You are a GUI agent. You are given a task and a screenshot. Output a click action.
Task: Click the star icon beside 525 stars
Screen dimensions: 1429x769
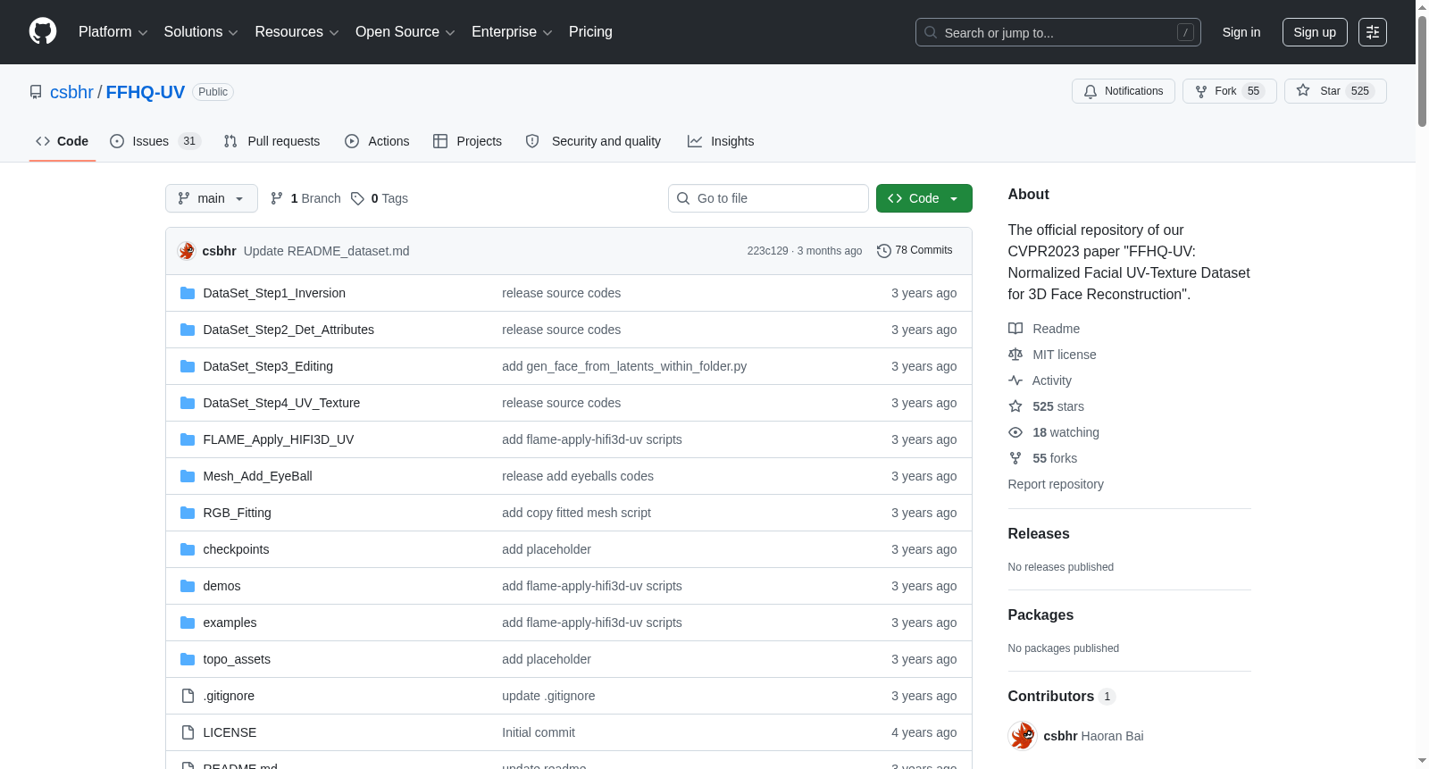click(x=1015, y=406)
